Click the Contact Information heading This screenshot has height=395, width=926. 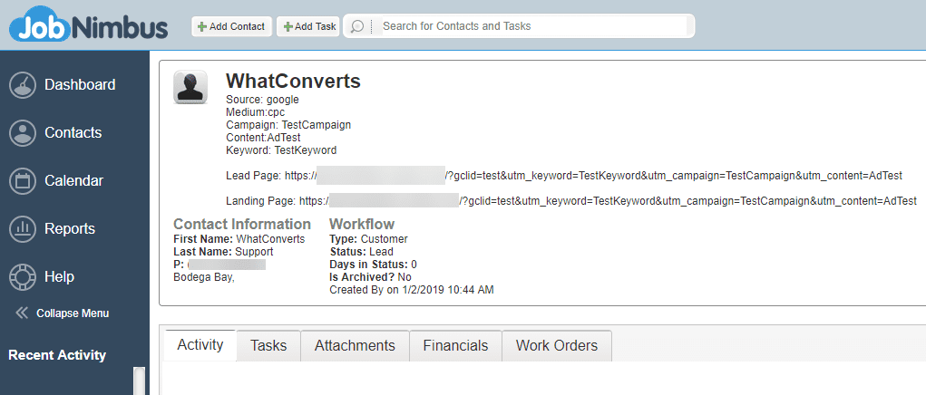point(242,224)
